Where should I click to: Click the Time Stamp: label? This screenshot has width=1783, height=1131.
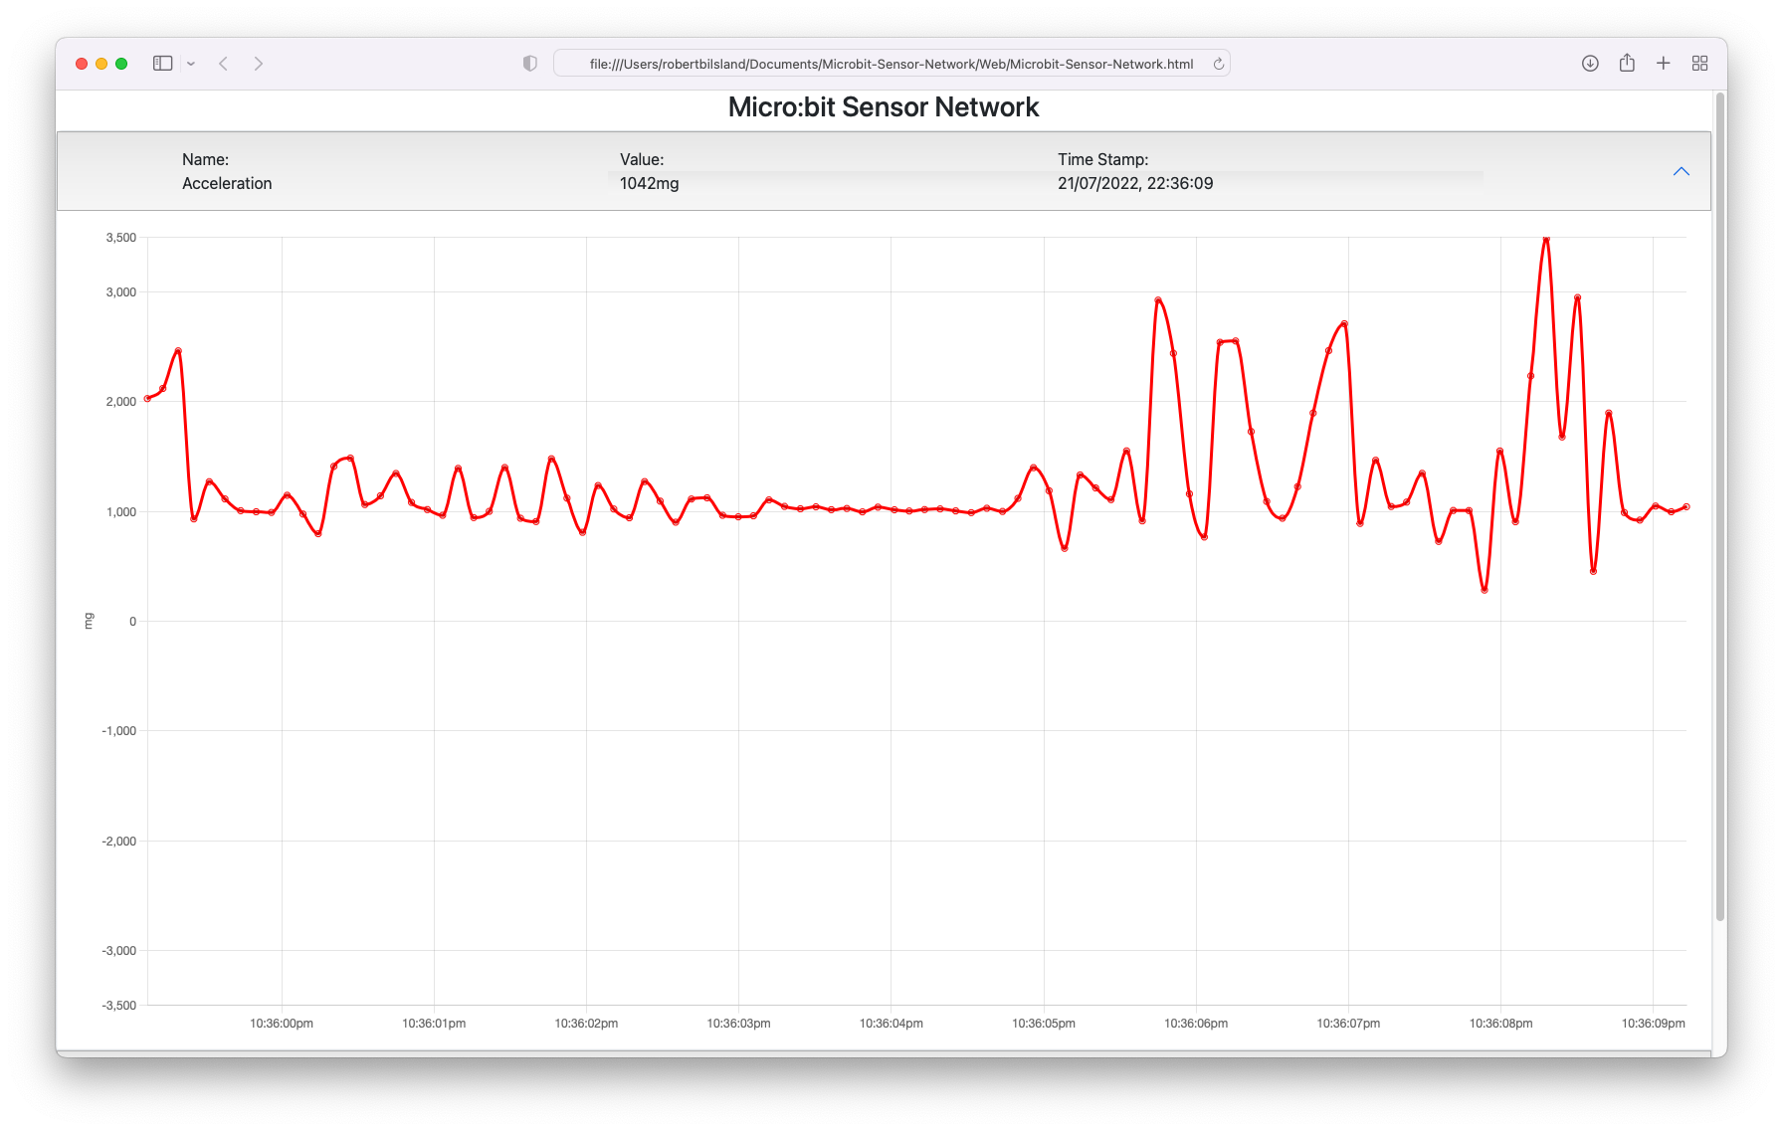pos(1102,159)
